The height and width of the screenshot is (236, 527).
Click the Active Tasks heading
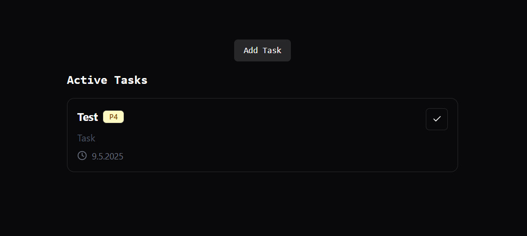[x=107, y=80]
